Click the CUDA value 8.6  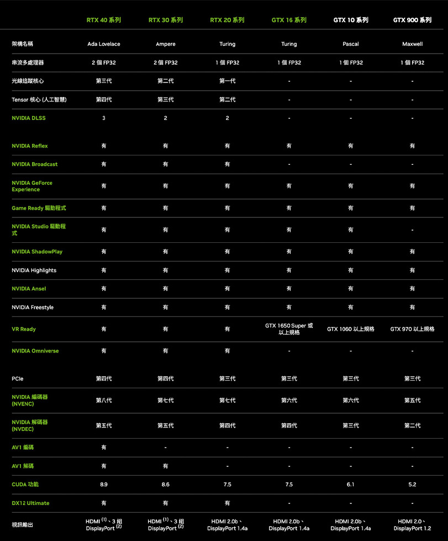[165, 485]
